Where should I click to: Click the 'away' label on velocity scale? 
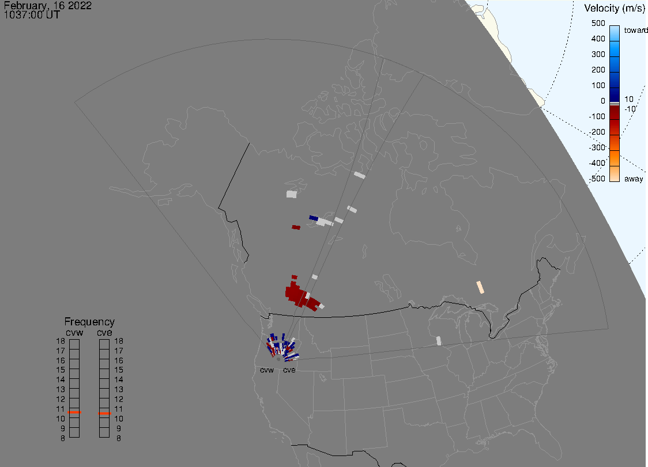coord(634,179)
